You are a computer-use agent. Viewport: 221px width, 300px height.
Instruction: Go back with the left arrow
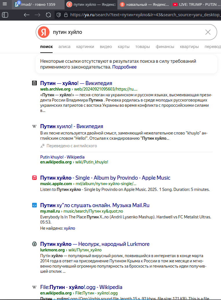27,15
